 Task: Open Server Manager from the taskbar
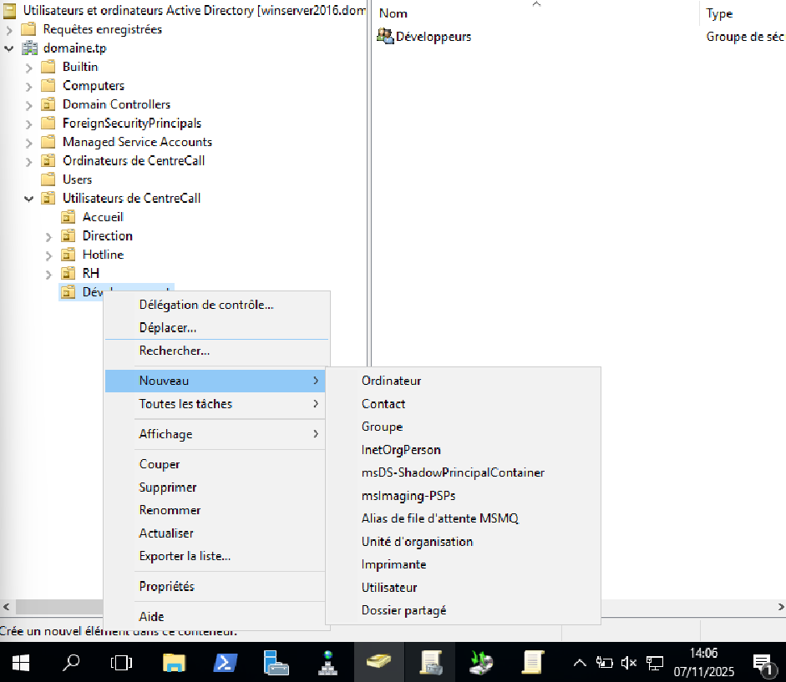tap(276, 663)
